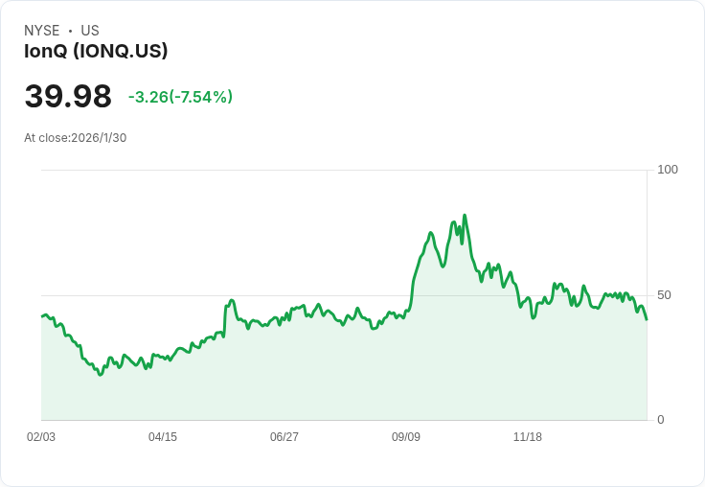Screen dimensions: 705x487
Task: Click the 11/18 x-axis date label
Action: (528, 437)
